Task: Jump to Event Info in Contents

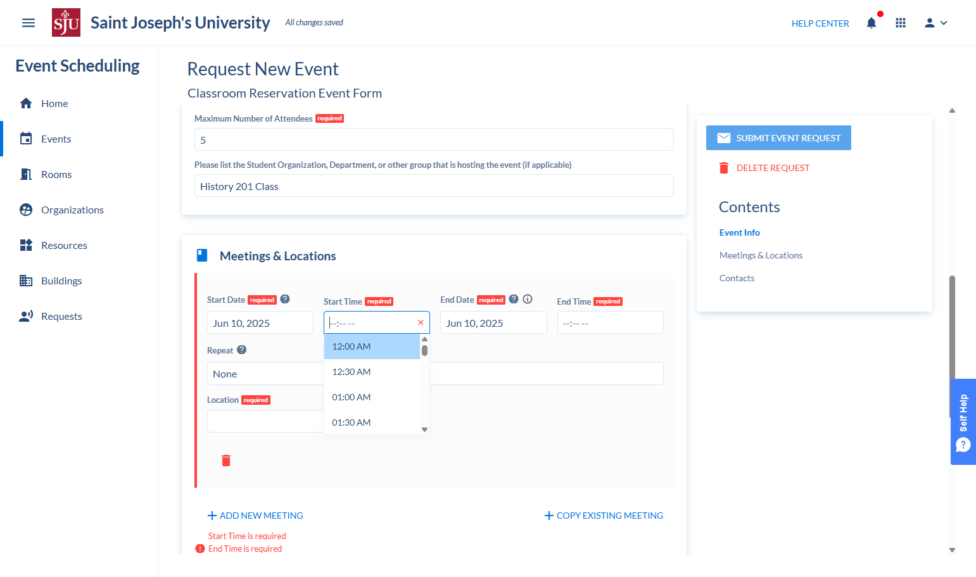Action: pyautogui.click(x=739, y=232)
